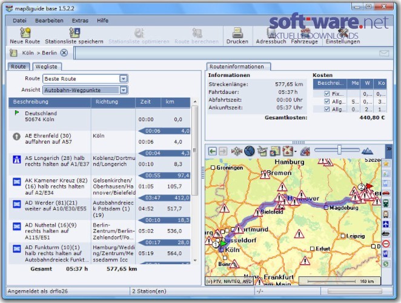Click the map zoom slider handle

339,150
